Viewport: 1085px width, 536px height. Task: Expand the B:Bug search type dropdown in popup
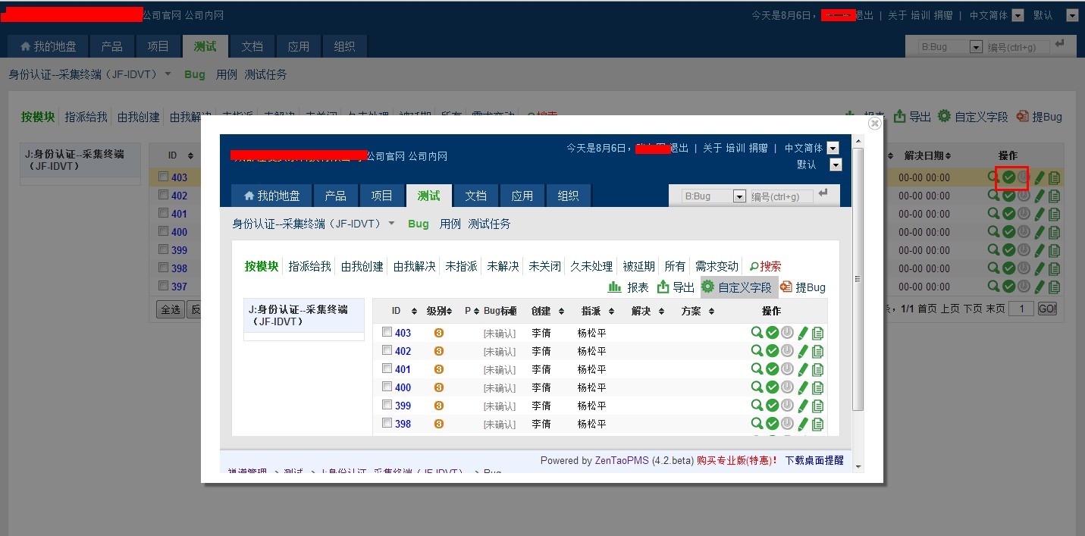(740, 196)
